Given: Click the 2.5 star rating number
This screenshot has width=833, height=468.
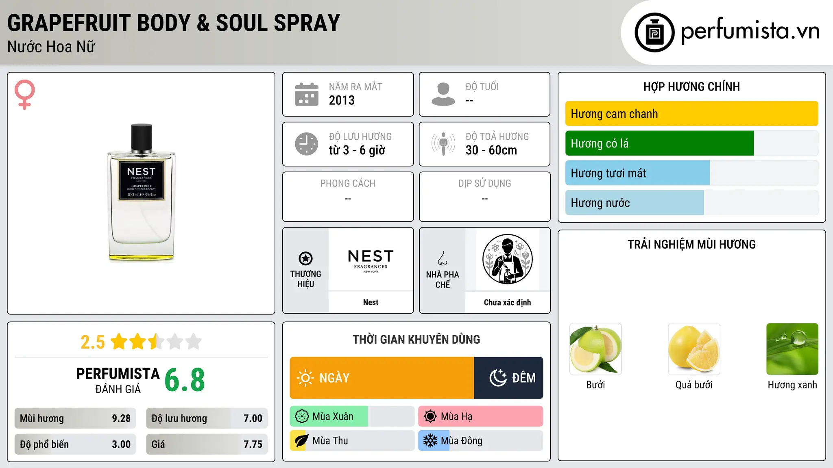Looking at the screenshot, I should click(x=93, y=342).
